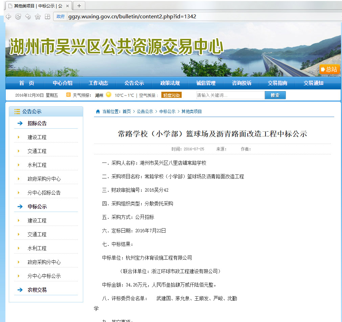Click the orange 总站 button

[x=329, y=69]
